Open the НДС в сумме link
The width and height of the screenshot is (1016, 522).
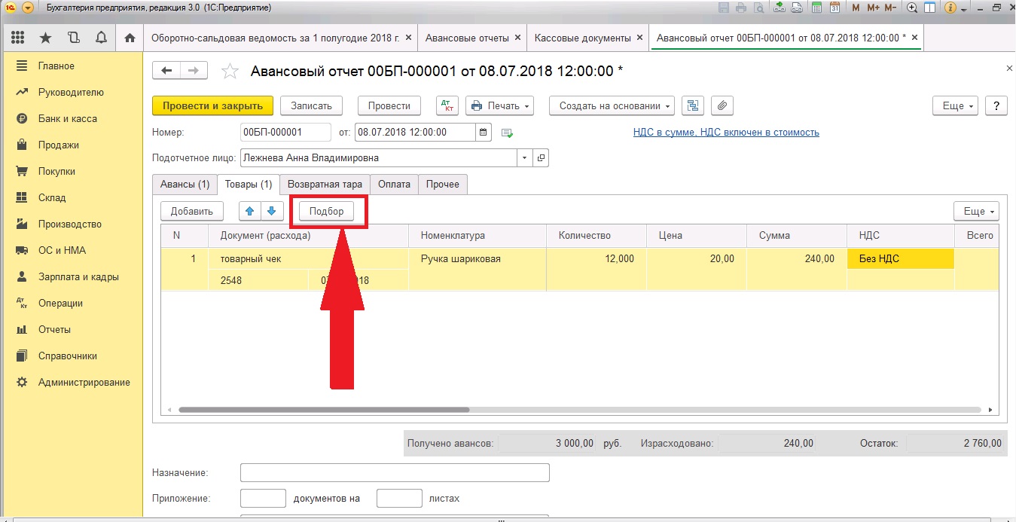pyautogui.click(x=726, y=132)
